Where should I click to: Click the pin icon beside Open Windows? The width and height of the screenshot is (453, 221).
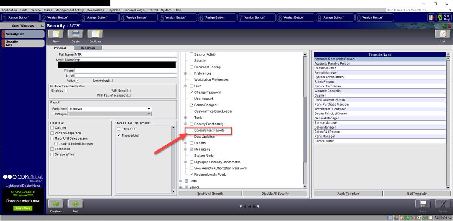(42, 26)
